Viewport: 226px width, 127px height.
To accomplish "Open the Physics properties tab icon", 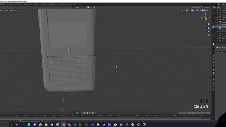I will click(213, 80).
